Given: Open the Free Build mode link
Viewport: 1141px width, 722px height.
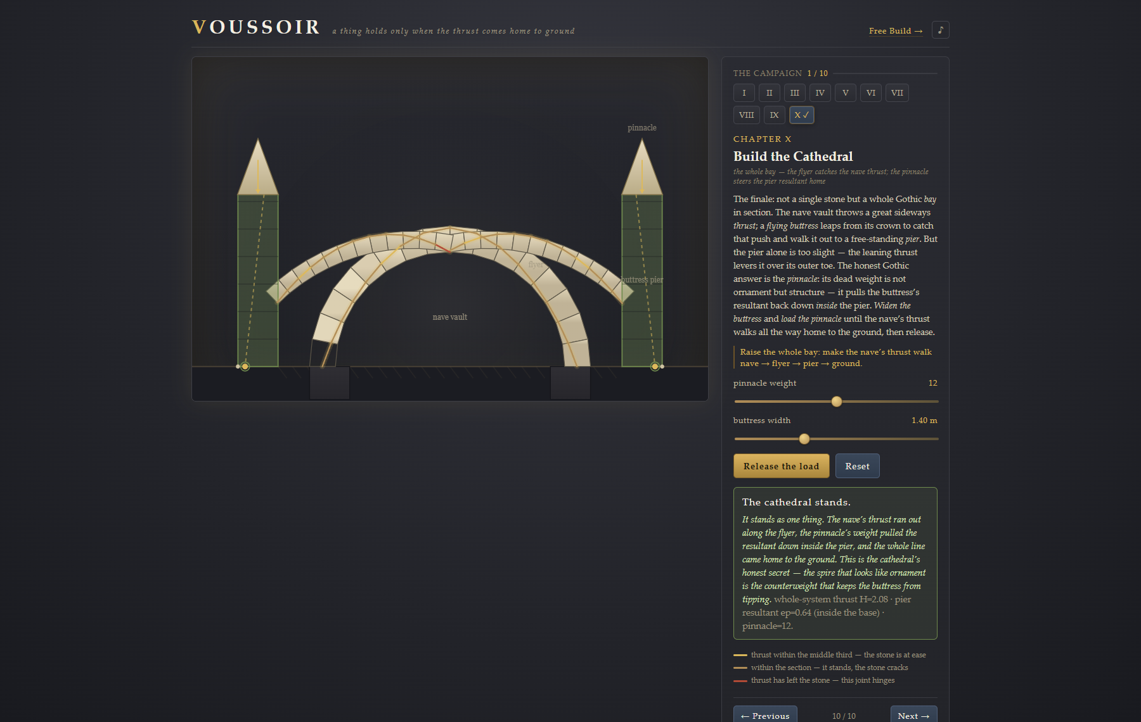Looking at the screenshot, I should click(x=896, y=30).
